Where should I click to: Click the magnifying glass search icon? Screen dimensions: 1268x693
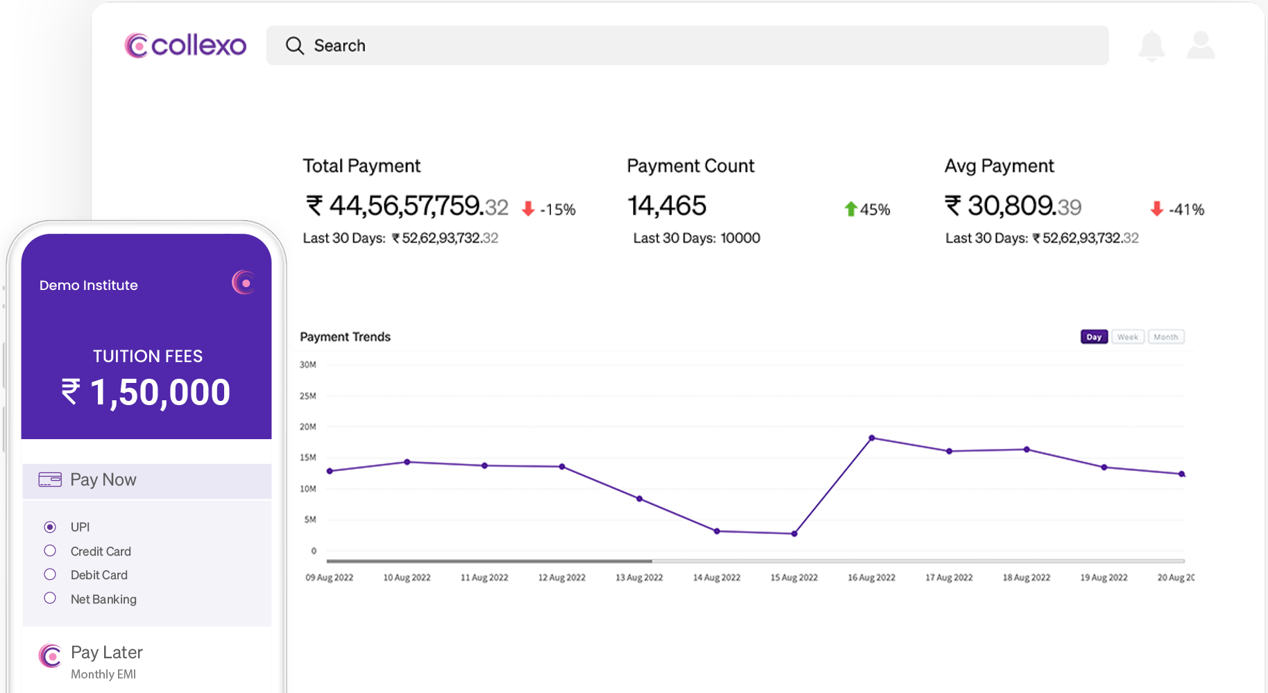pyautogui.click(x=295, y=46)
